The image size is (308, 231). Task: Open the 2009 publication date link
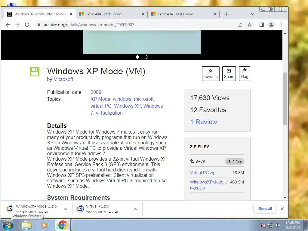96,92
